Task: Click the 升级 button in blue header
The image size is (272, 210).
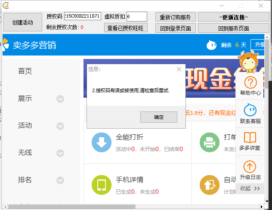Action: tap(258, 45)
